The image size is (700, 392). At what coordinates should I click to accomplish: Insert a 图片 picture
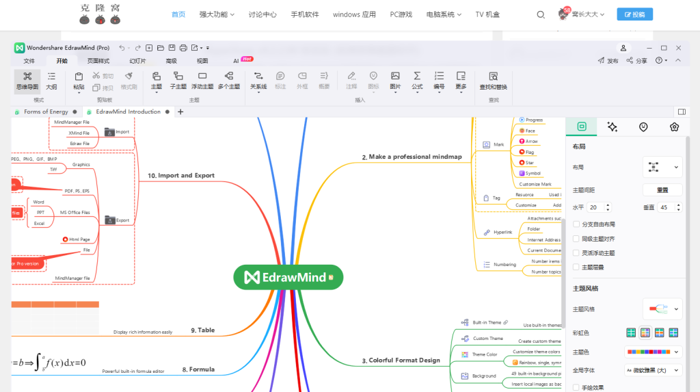tap(395, 81)
